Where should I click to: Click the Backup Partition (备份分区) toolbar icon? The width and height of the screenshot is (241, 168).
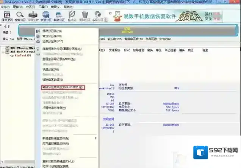point(97,15)
